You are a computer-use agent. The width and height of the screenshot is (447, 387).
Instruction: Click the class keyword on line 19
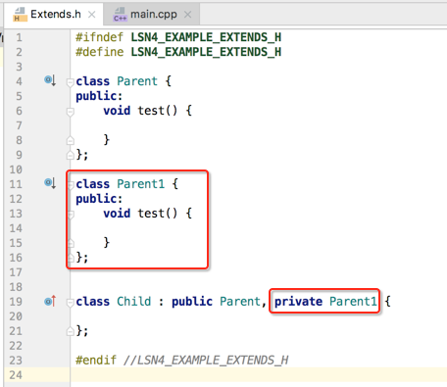click(93, 302)
